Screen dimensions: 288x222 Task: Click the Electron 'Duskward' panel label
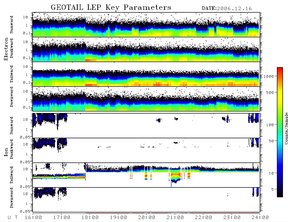[12, 48]
